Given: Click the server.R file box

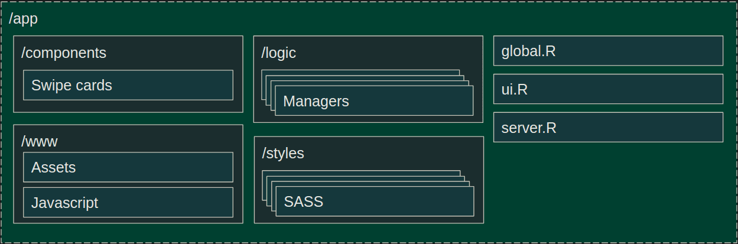Looking at the screenshot, I should click(x=608, y=128).
